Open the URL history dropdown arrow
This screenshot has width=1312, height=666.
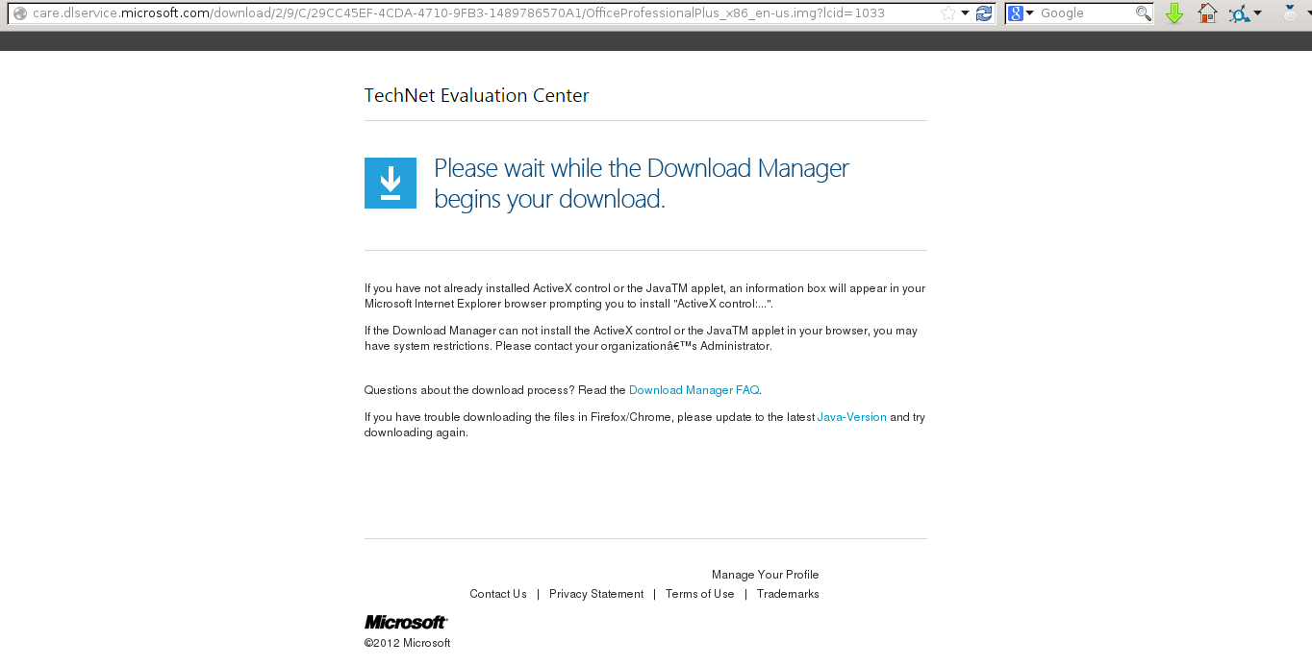click(965, 13)
